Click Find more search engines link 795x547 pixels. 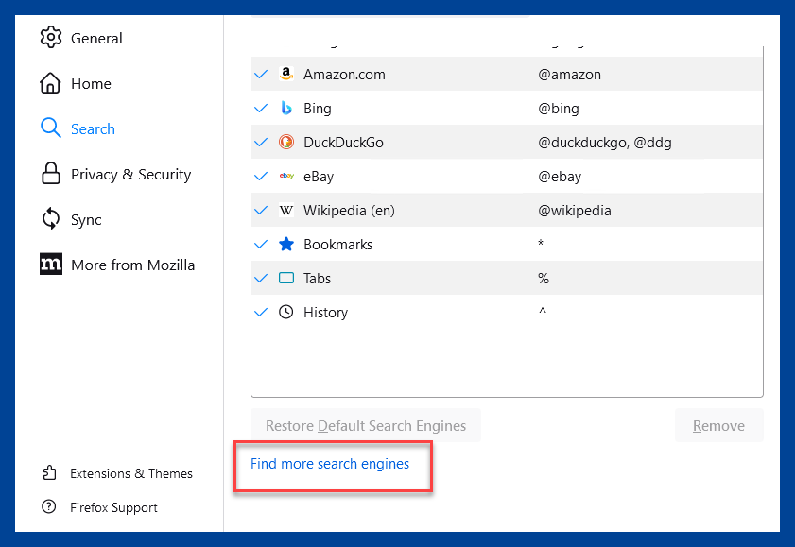coord(330,464)
